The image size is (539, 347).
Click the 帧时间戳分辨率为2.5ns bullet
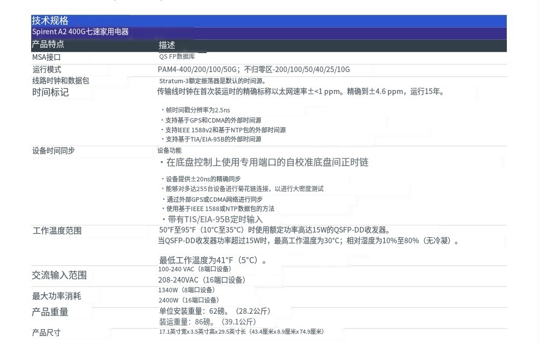click(197, 110)
